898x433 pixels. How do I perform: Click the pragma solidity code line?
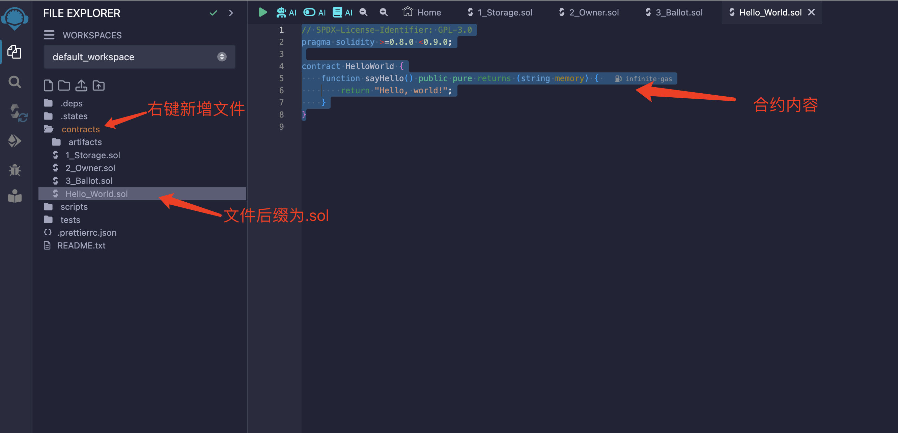pyautogui.click(x=377, y=42)
